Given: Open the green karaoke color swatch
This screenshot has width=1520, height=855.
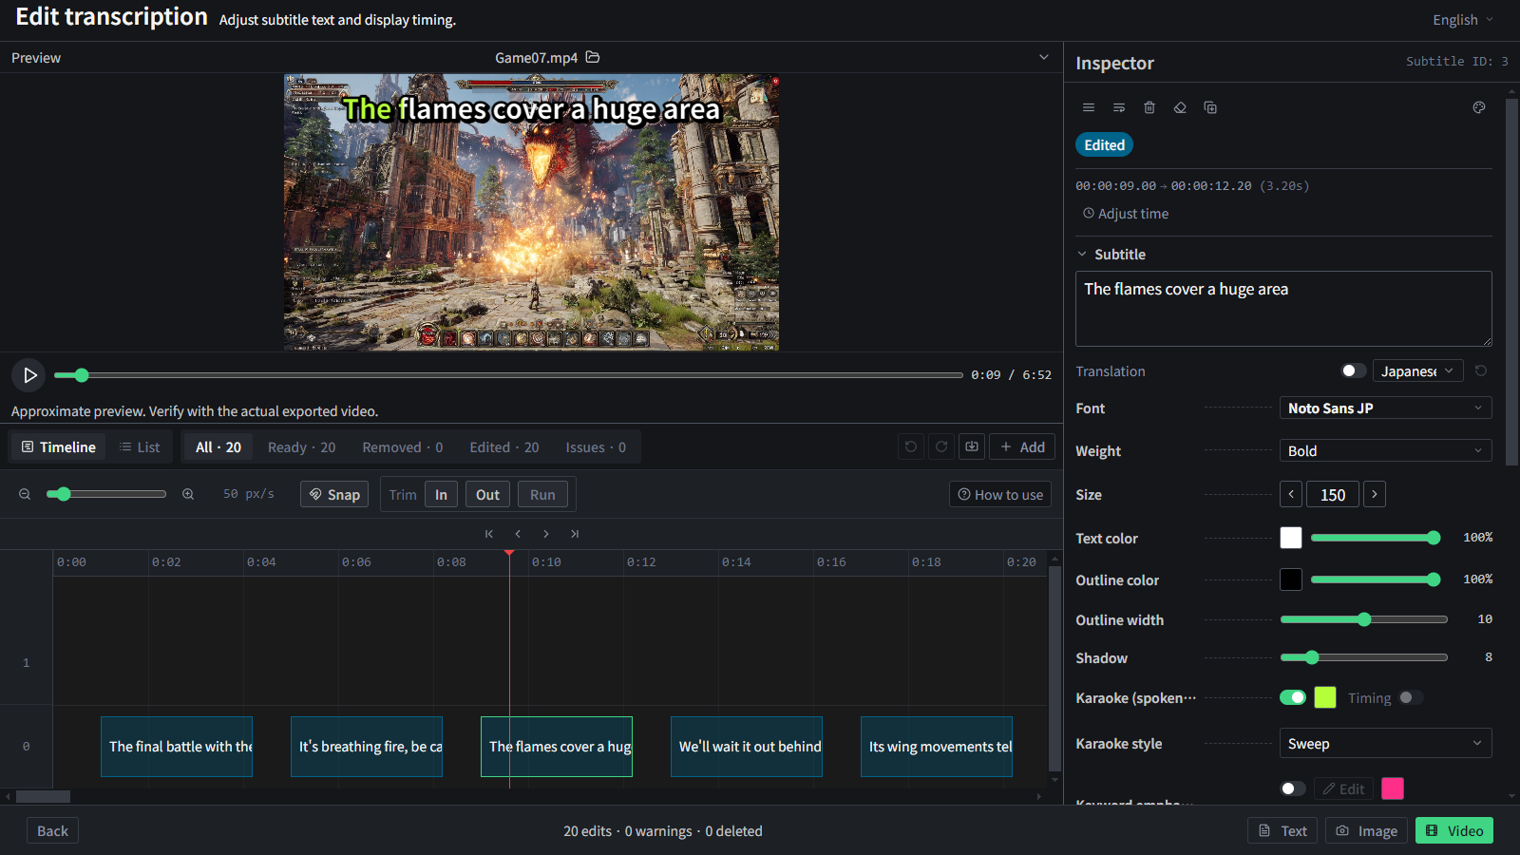Looking at the screenshot, I should pos(1325,697).
